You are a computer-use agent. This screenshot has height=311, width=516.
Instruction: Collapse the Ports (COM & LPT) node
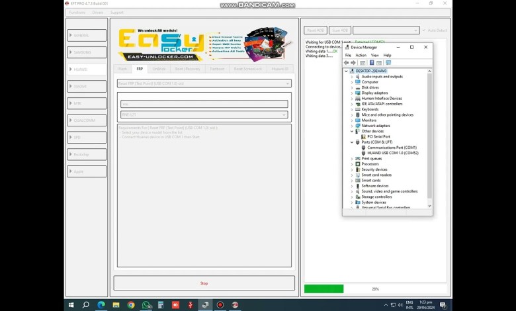click(352, 142)
